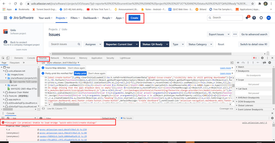
Task: Click the Pretty-print button
Action: [80, 73]
